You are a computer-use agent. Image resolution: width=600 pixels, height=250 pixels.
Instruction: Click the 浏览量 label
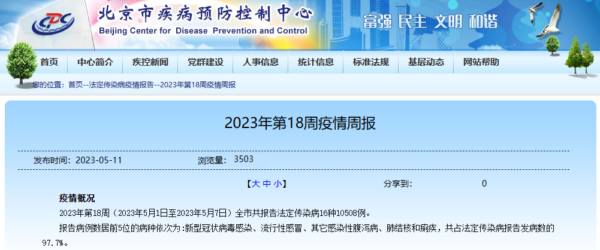(x=212, y=160)
